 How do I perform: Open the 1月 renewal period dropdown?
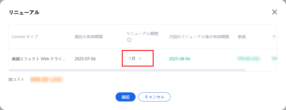pos(137,59)
